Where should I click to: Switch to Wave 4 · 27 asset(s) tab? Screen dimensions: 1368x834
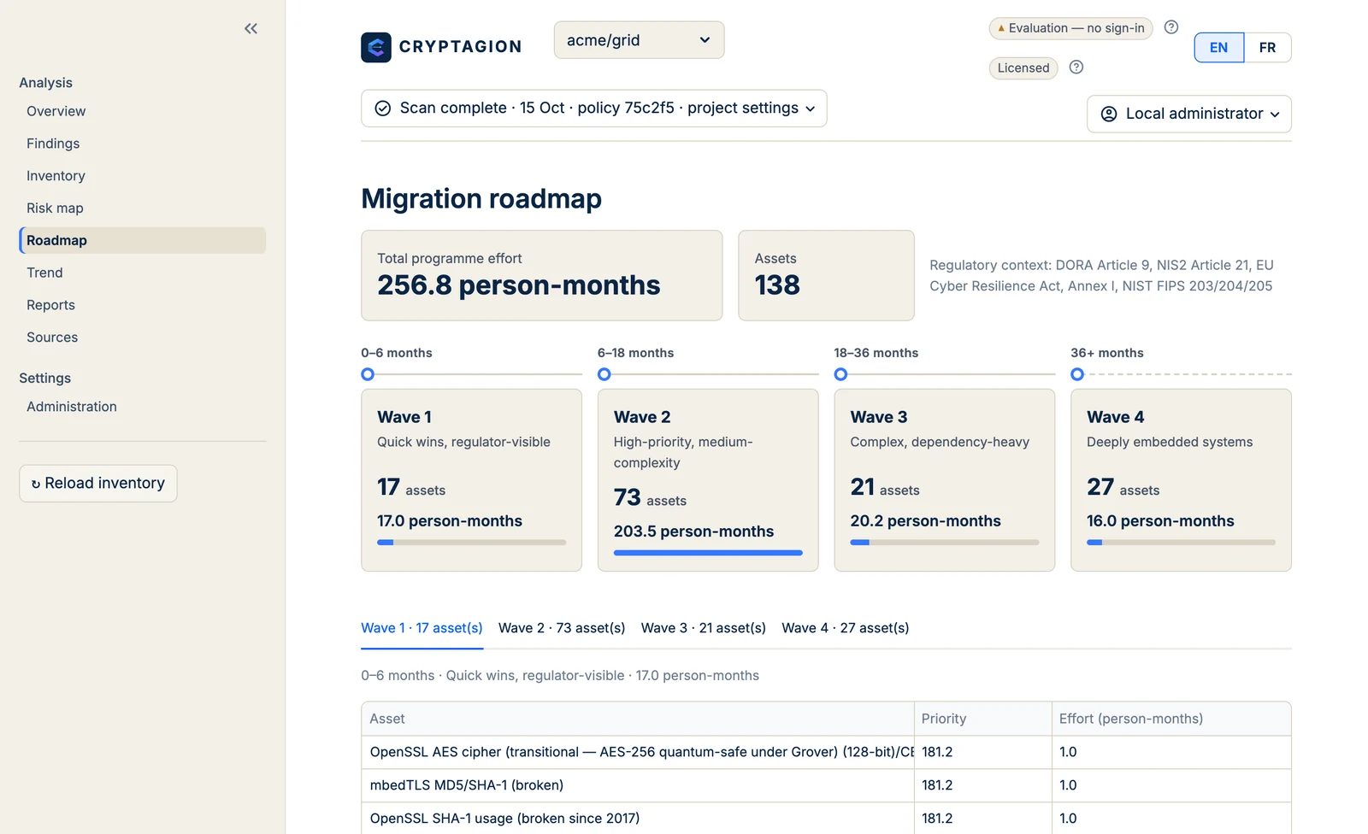coord(846,628)
